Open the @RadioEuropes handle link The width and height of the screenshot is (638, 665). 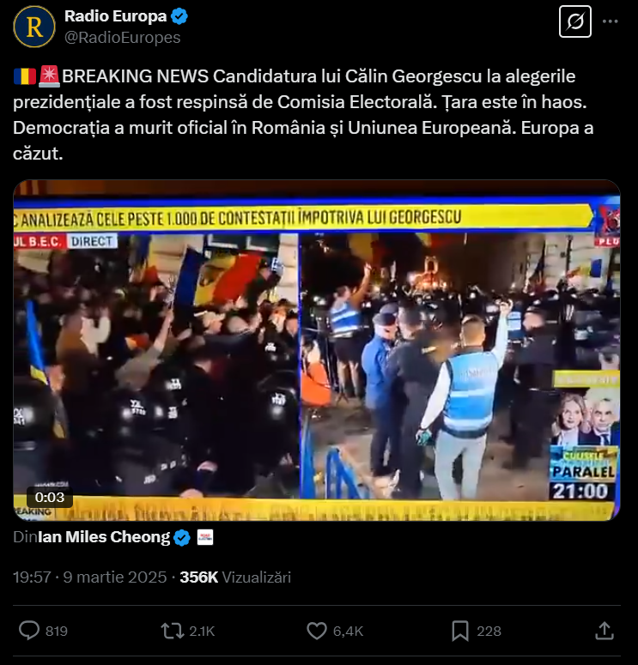point(122,37)
